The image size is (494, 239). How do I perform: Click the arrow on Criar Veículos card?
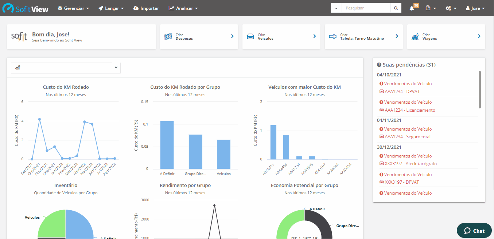click(x=315, y=36)
